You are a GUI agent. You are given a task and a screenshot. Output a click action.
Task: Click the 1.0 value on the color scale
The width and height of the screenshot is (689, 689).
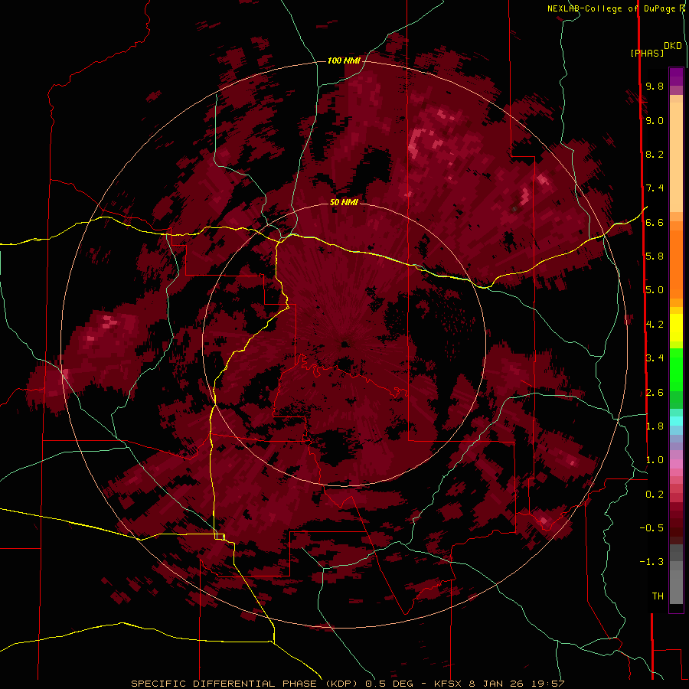tap(655, 460)
